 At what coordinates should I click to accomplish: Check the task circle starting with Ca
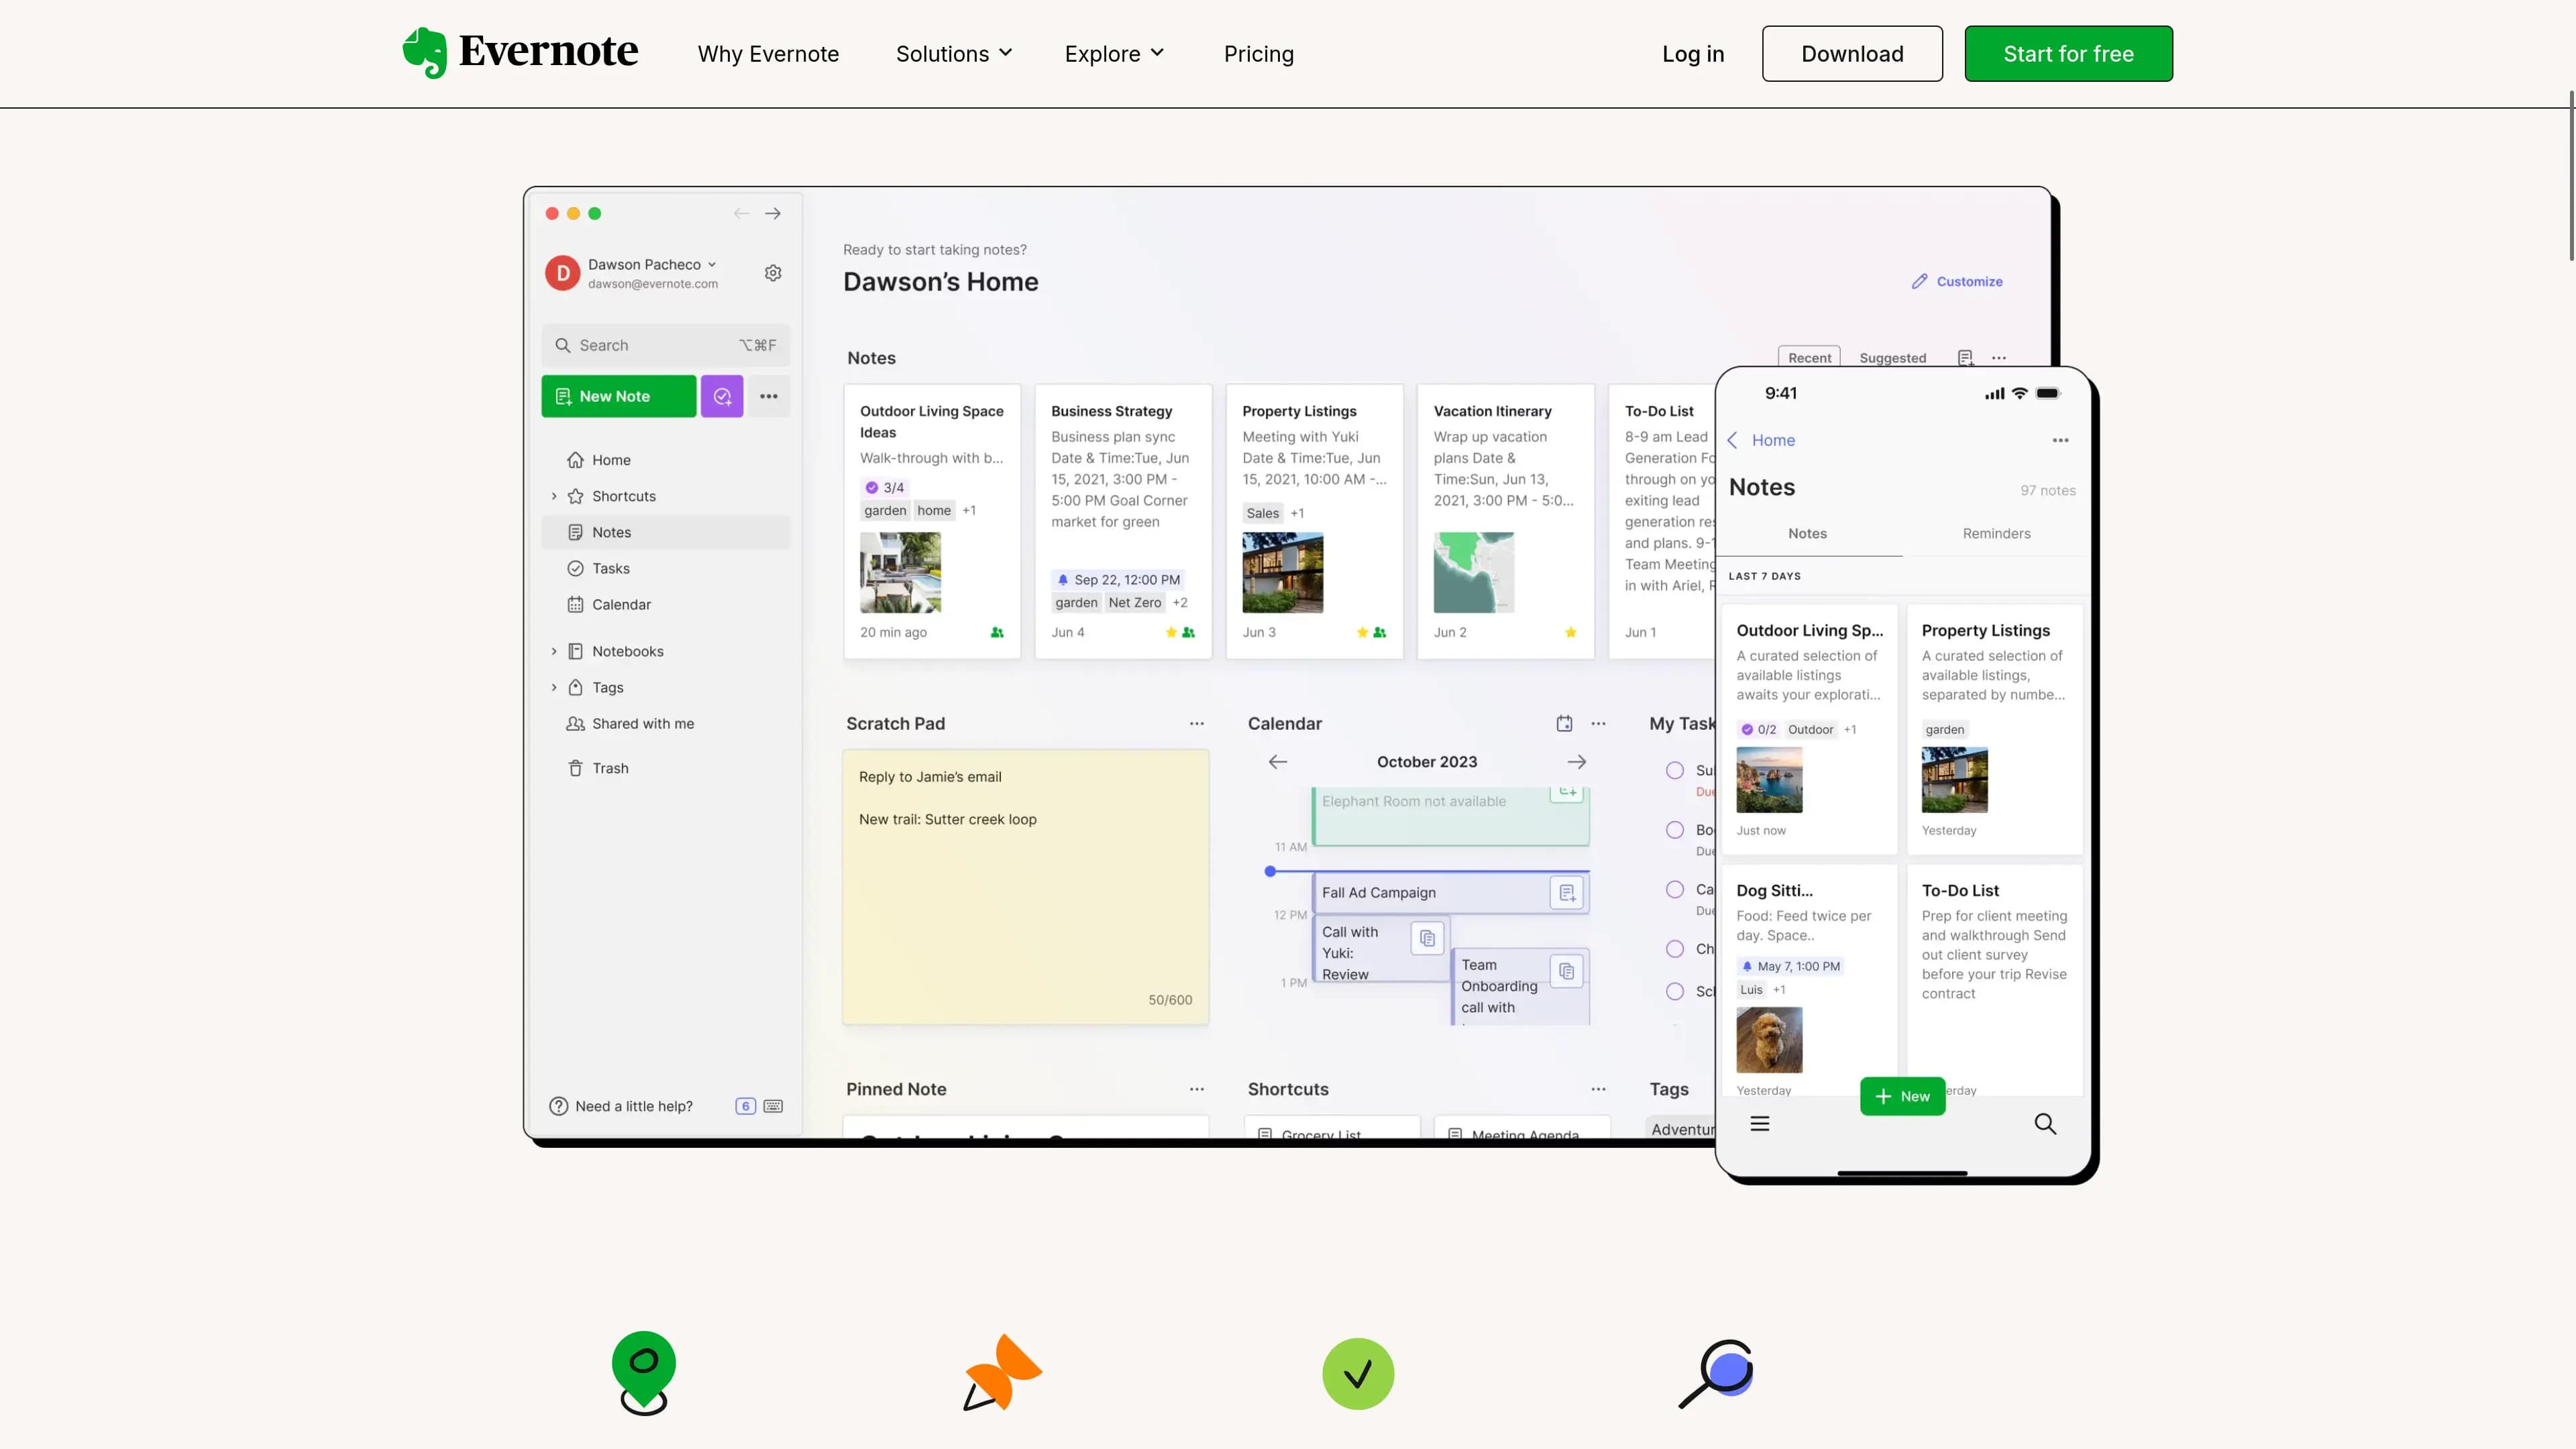click(1675, 889)
